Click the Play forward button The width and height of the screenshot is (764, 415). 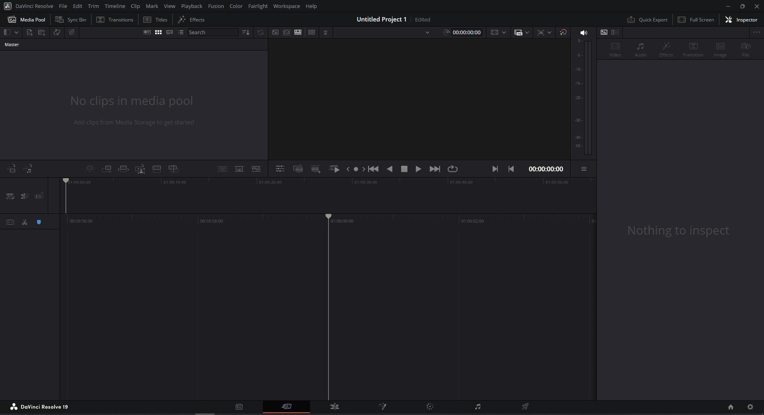(x=418, y=169)
